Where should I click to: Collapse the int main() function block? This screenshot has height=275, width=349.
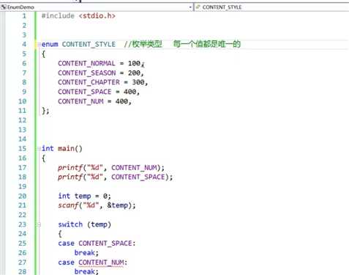click(39, 149)
